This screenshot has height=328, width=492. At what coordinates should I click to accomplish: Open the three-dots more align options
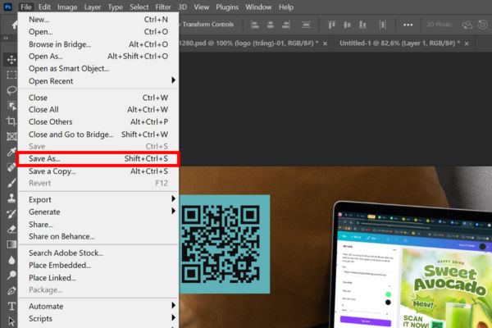pos(408,25)
